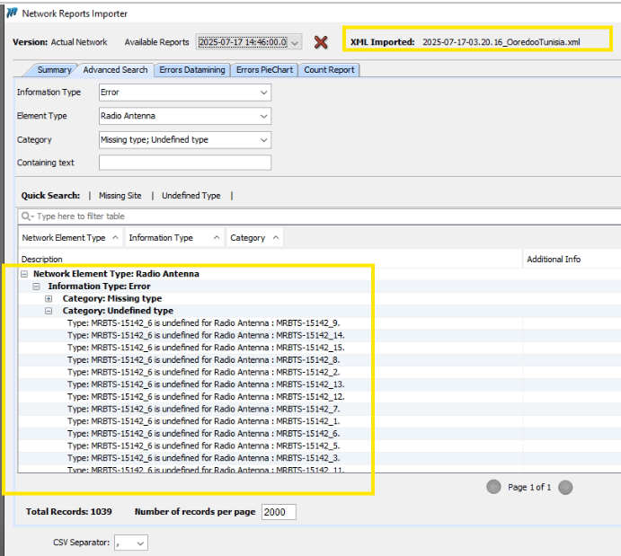
Task: Go to previous page with left arrow
Action: coord(493,487)
